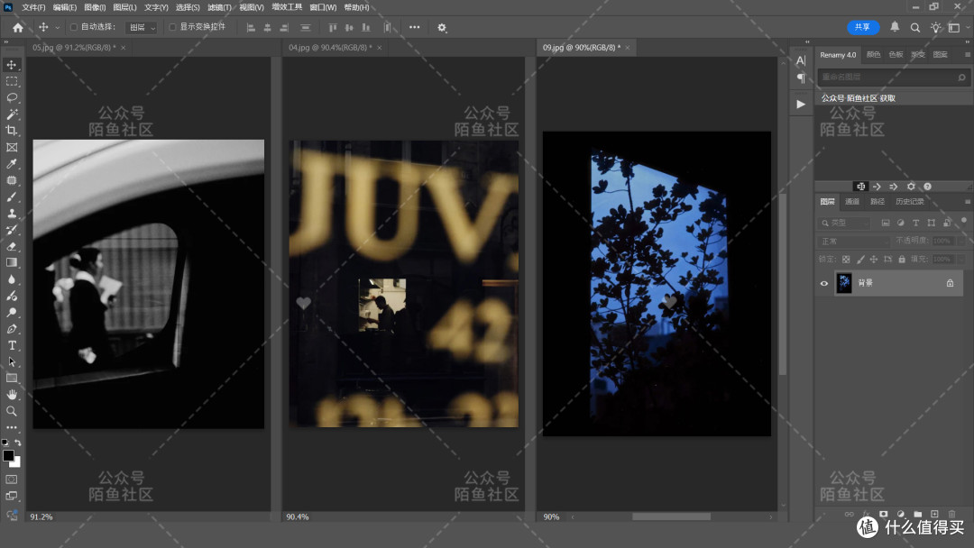Image resolution: width=974 pixels, height=548 pixels.
Task: Select the Hand tool
Action: 12,395
